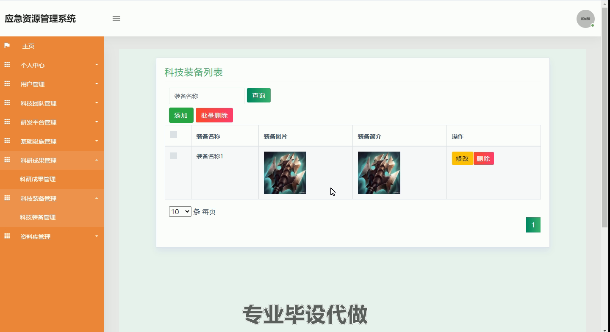Image resolution: width=610 pixels, height=332 pixels.
Task: Open 资料库管理 menu item
Action: coord(36,237)
